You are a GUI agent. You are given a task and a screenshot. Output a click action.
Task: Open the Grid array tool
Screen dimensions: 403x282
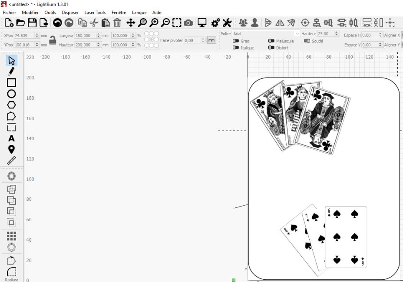point(11,236)
